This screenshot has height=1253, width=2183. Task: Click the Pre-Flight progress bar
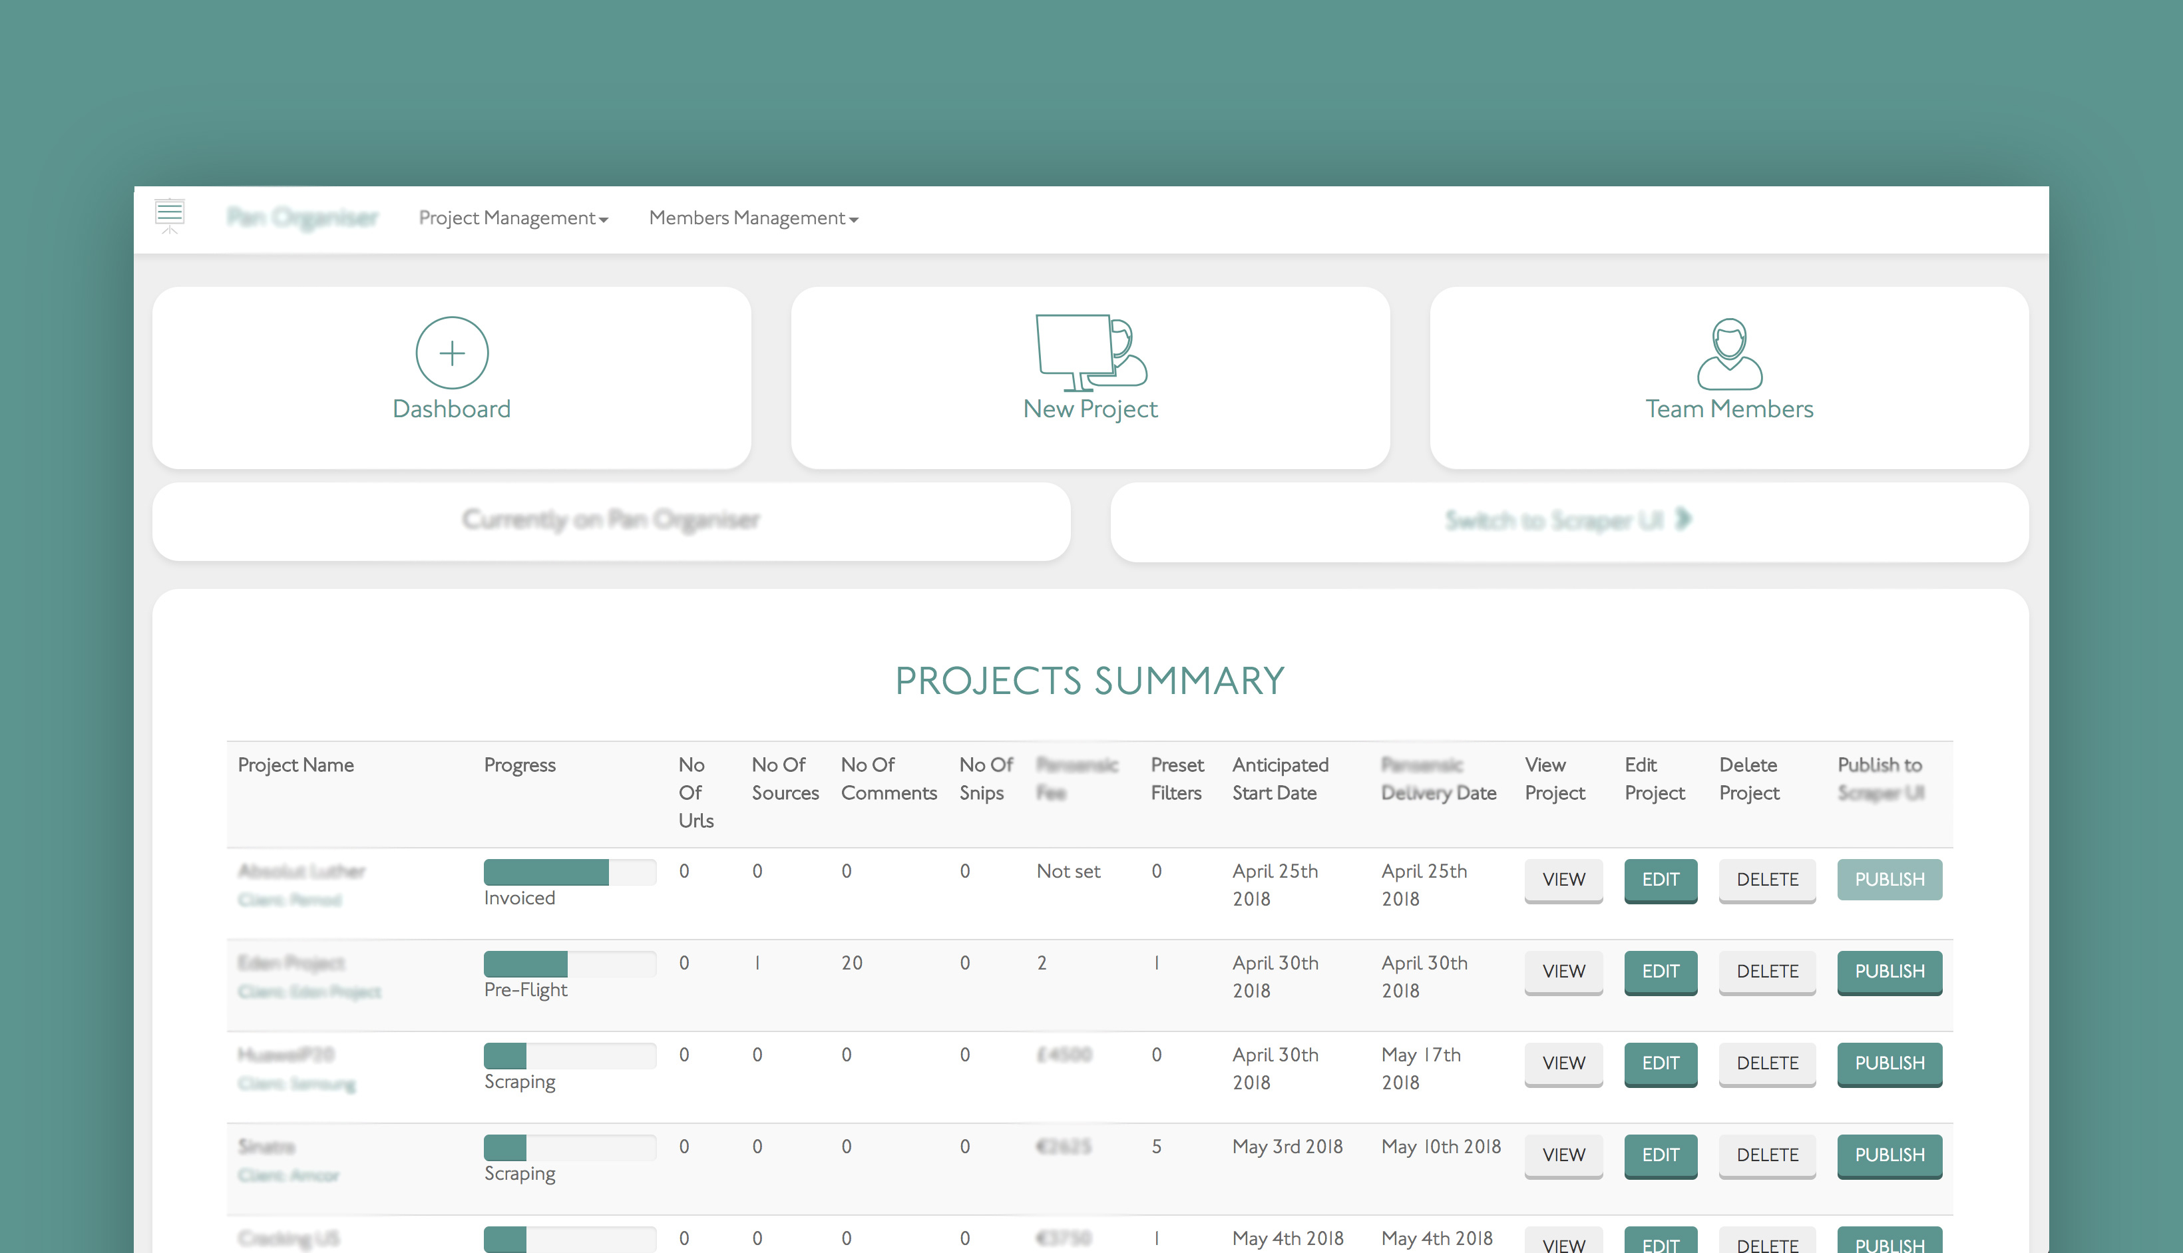click(x=570, y=964)
